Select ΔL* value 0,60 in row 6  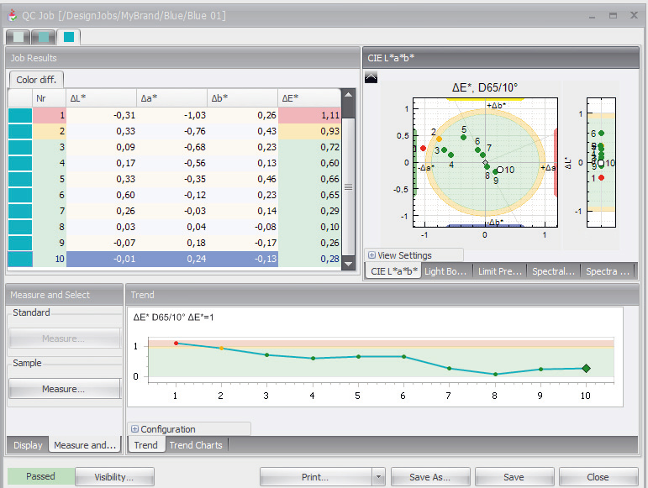(x=101, y=195)
